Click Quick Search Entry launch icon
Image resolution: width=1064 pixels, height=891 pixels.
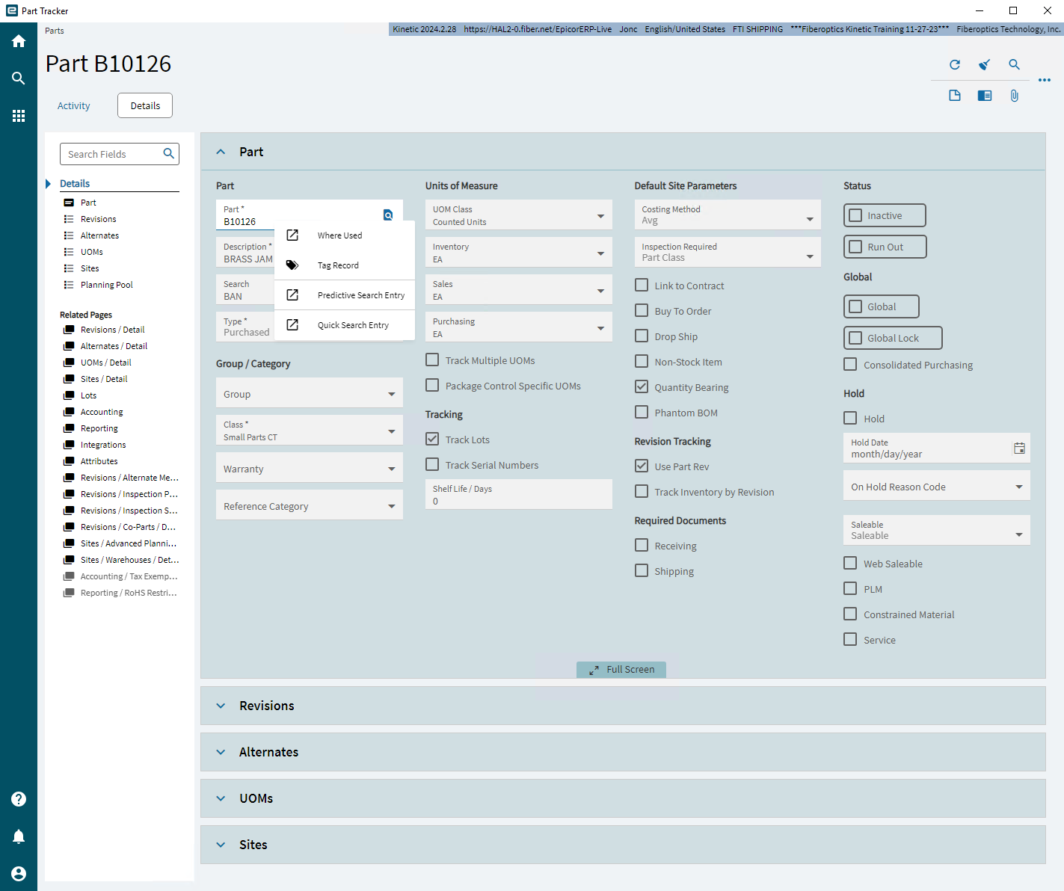coord(292,325)
